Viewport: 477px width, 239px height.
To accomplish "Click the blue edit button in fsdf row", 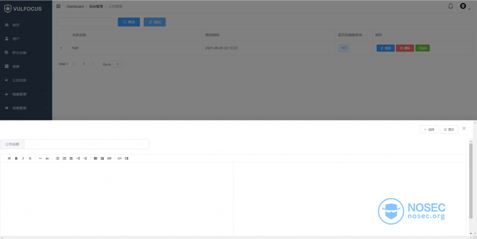I will tap(385, 48).
